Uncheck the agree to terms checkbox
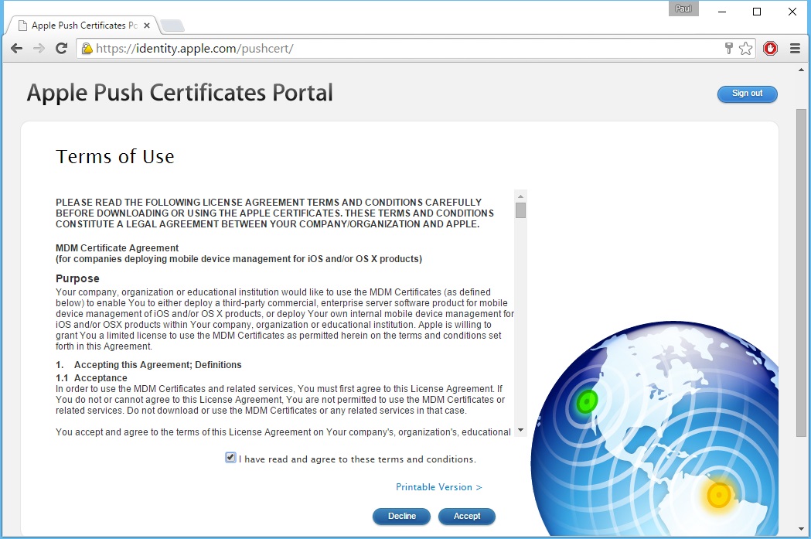Viewport: 811px width, 539px height. (230, 458)
